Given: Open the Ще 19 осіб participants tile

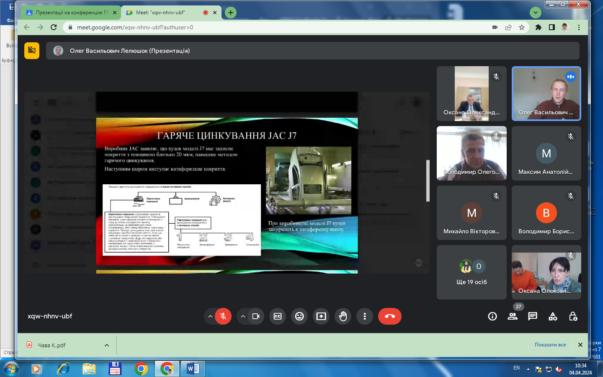Looking at the screenshot, I should click(x=472, y=272).
